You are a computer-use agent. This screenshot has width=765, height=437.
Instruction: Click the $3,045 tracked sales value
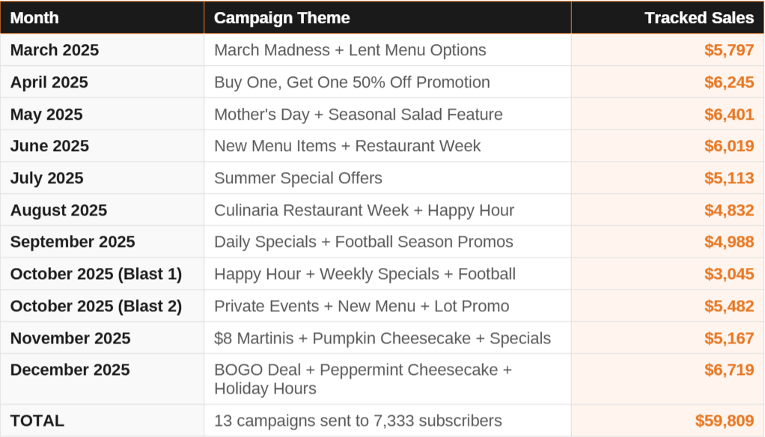coord(728,274)
